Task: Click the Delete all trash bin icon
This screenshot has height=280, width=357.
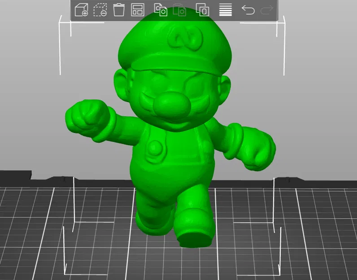Action: 119,10
